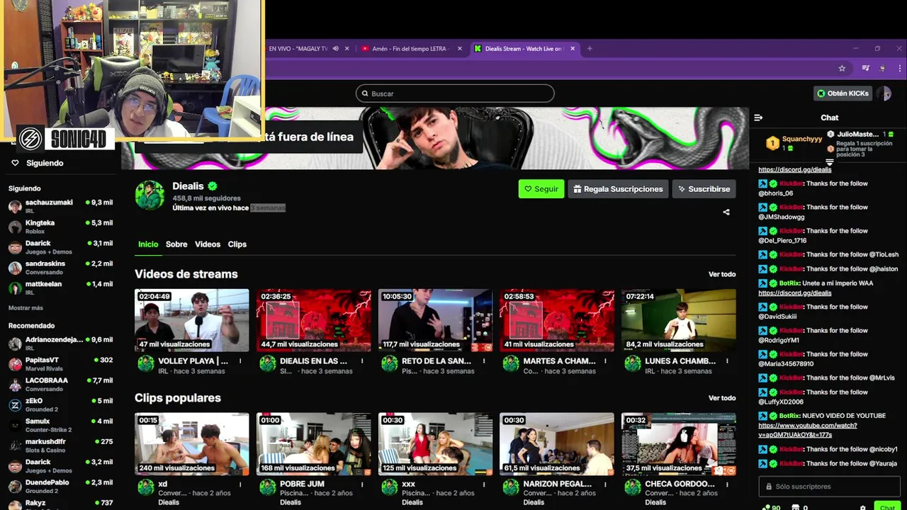Open three-dot menu for NARIZON PEGAL clip
This screenshot has height=510, width=907.
[x=605, y=484]
